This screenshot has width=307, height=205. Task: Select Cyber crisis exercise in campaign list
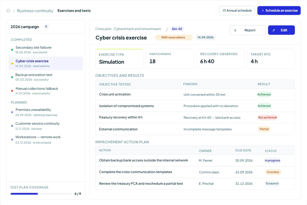click(46, 63)
